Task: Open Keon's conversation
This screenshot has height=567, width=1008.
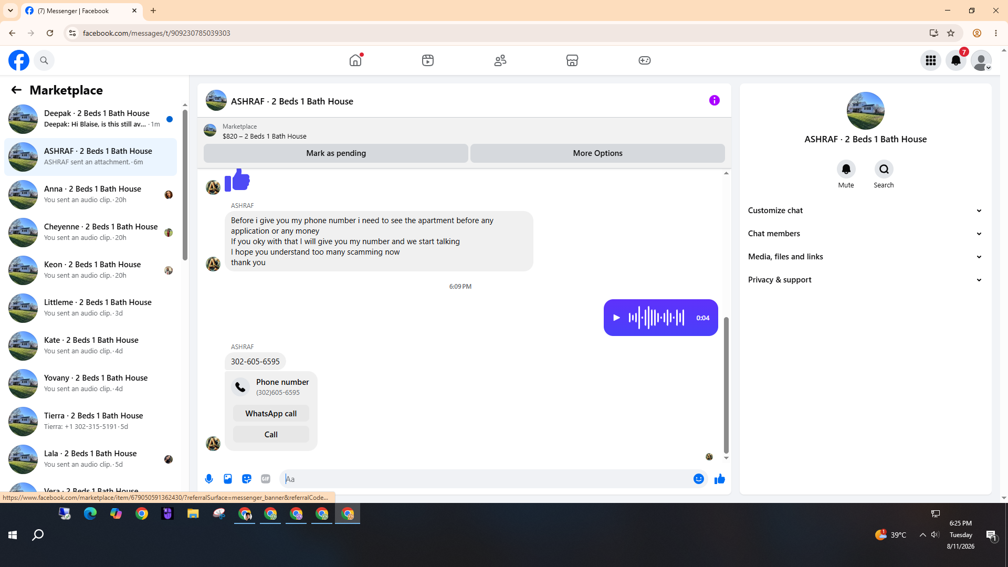Action: (x=91, y=270)
